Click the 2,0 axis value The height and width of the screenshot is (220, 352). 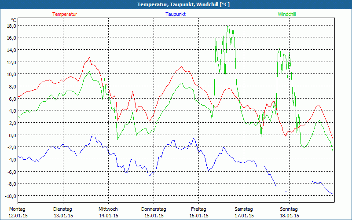click(x=12, y=123)
